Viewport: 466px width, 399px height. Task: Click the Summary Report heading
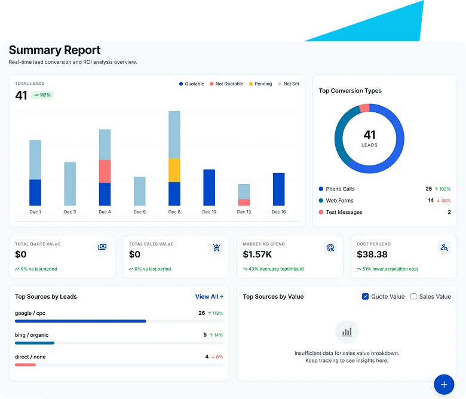pyautogui.click(x=55, y=50)
